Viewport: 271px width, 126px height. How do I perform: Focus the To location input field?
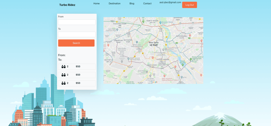77,34
